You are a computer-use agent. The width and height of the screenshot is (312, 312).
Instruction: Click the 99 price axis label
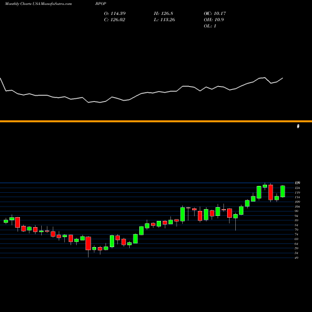click(296, 211)
